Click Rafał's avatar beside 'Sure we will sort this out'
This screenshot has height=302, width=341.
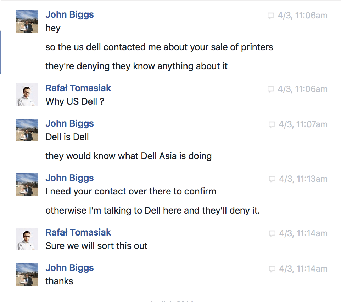[x=27, y=239]
